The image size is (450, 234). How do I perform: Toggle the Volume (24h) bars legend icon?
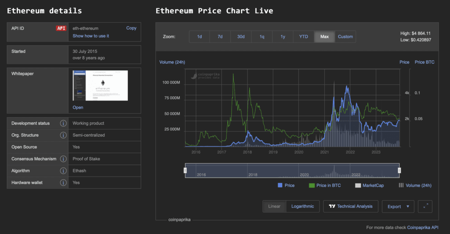pos(401,185)
